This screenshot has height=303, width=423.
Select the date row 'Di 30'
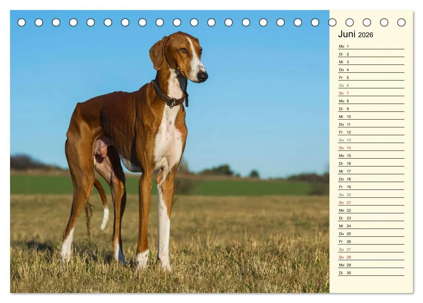[x=371, y=273]
